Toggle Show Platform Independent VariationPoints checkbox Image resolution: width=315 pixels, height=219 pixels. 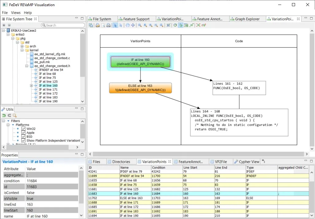pyautogui.click(x=24, y=140)
